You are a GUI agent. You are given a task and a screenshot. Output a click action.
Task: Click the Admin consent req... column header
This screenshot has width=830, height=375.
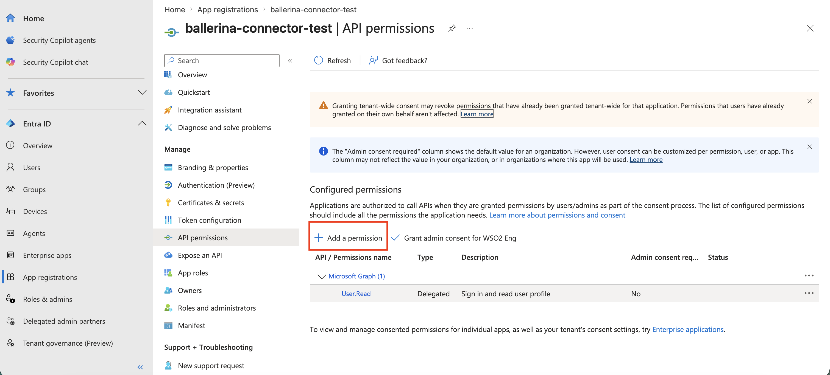(x=665, y=257)
